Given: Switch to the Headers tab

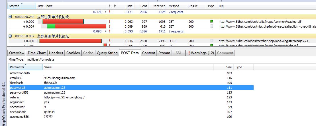Looking at the screenshot, I should click(56, 53).
